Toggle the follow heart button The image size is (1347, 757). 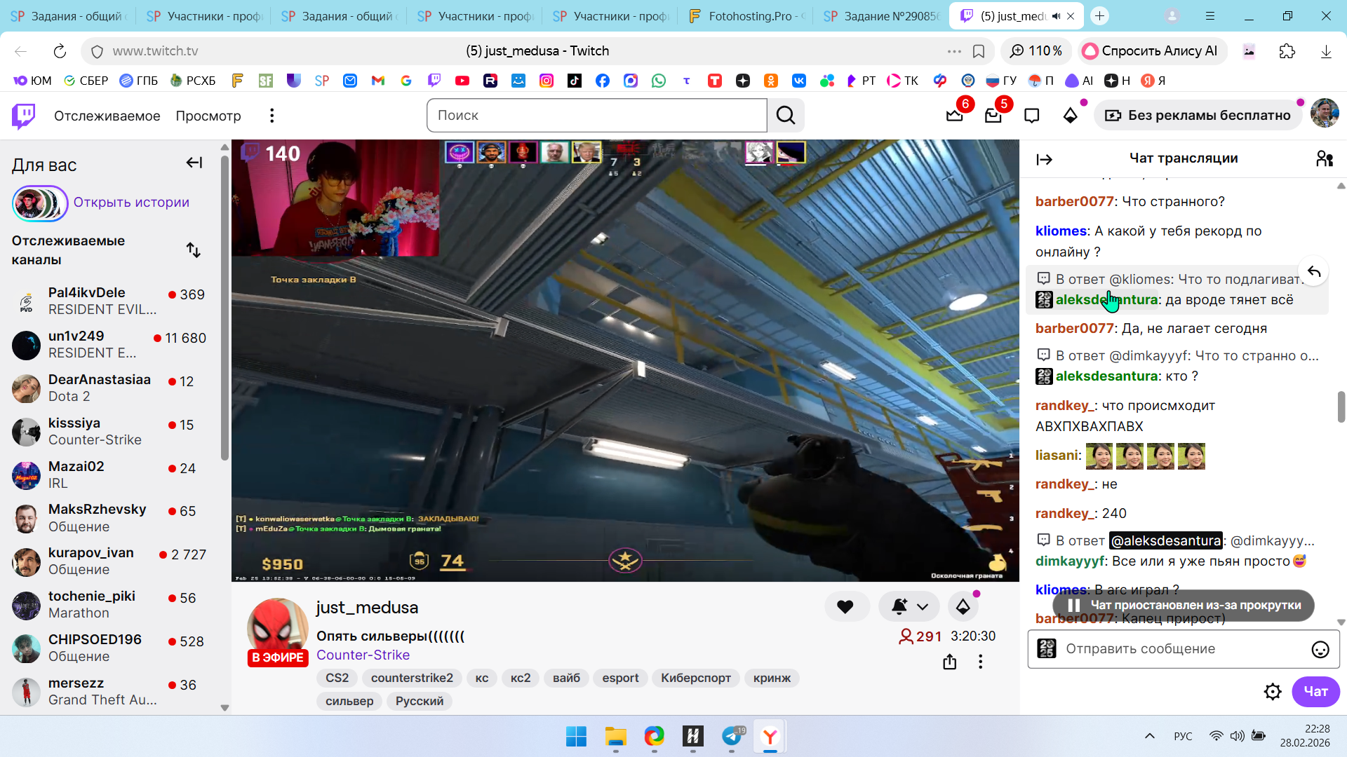[x=845, y=606]
